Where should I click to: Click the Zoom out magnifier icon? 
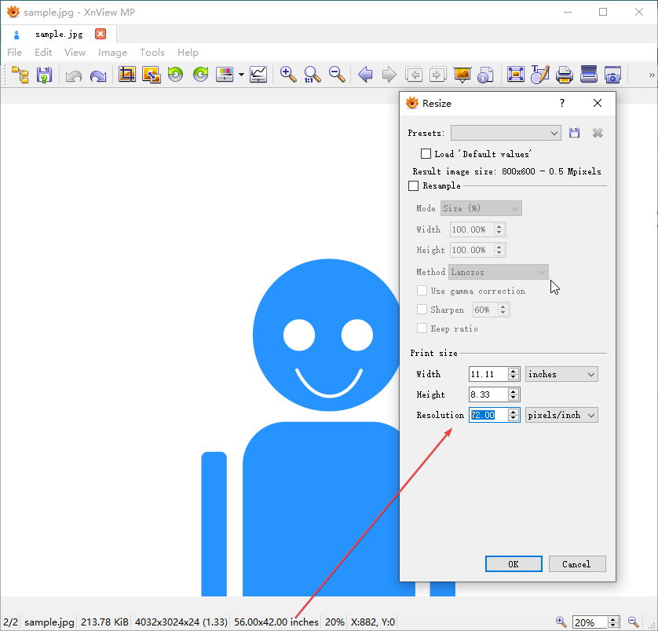point(337,75)
